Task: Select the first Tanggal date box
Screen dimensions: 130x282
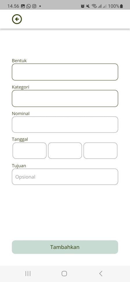Action: tap(30, 151)
